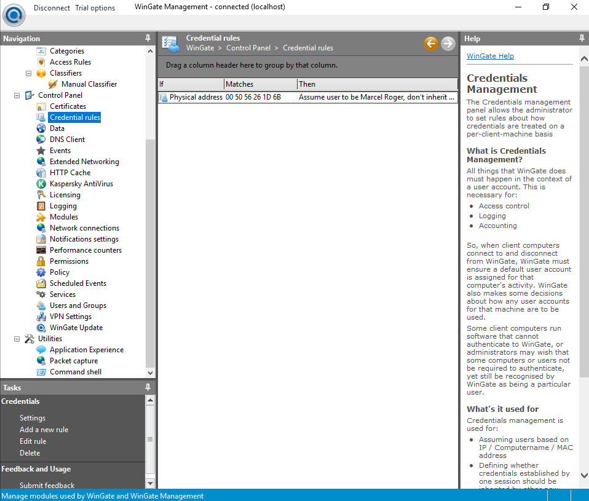Click the Performance counters icon
The width and height of the screenshot is (589, 501).
click(41, 250)
